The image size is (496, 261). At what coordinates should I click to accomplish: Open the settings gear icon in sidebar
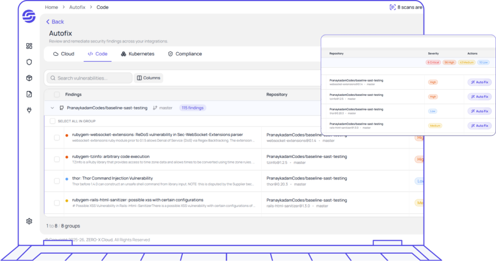29,221
